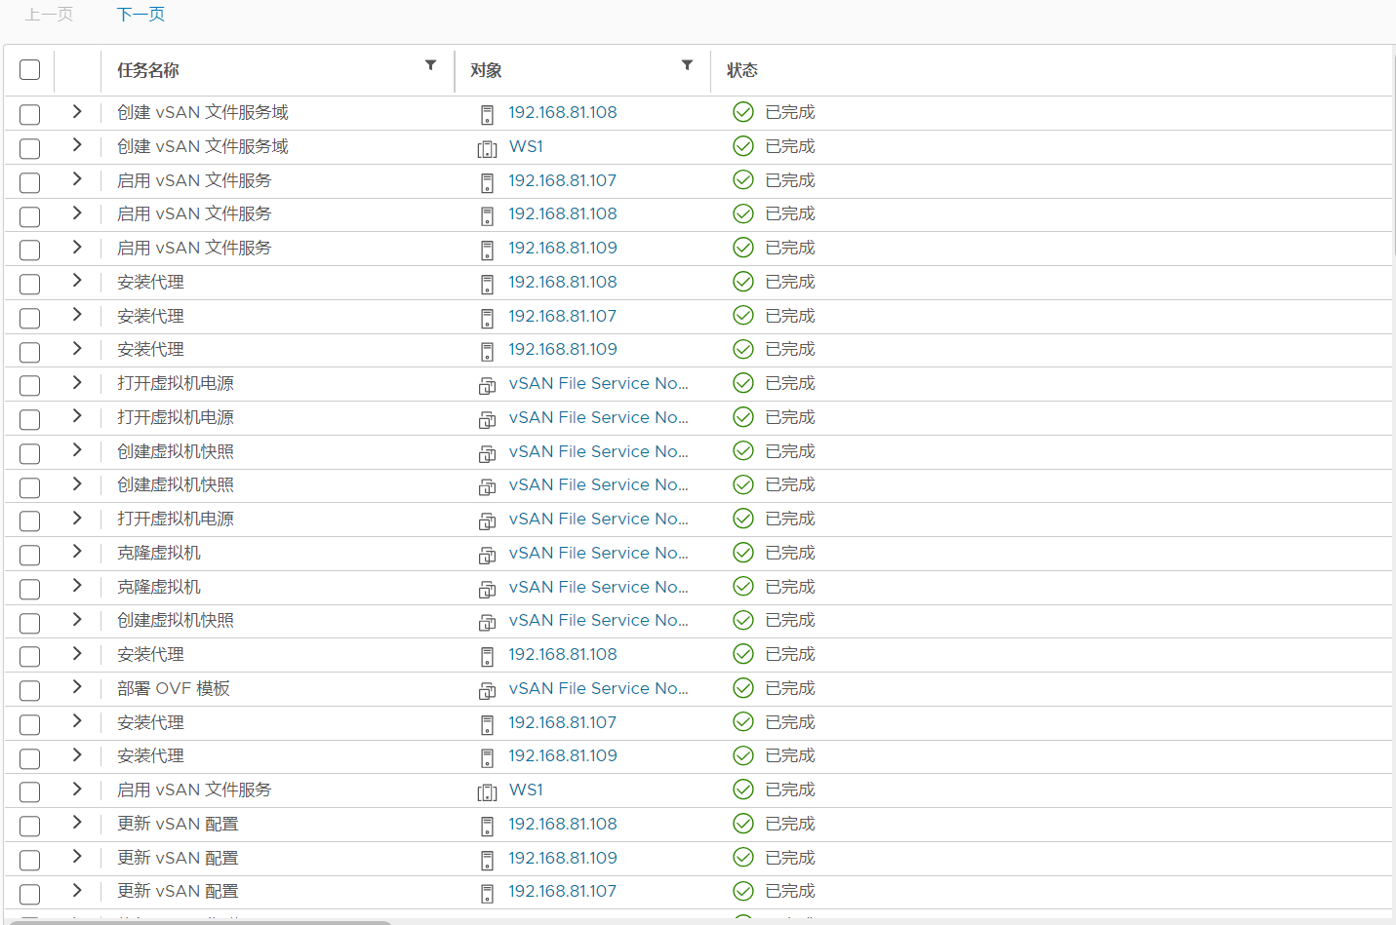Click green check icon for 创建 vSAN 文件服务域 192.168.81.108
Viewport: 1396px width, 925px height.
tap(743, 112)
